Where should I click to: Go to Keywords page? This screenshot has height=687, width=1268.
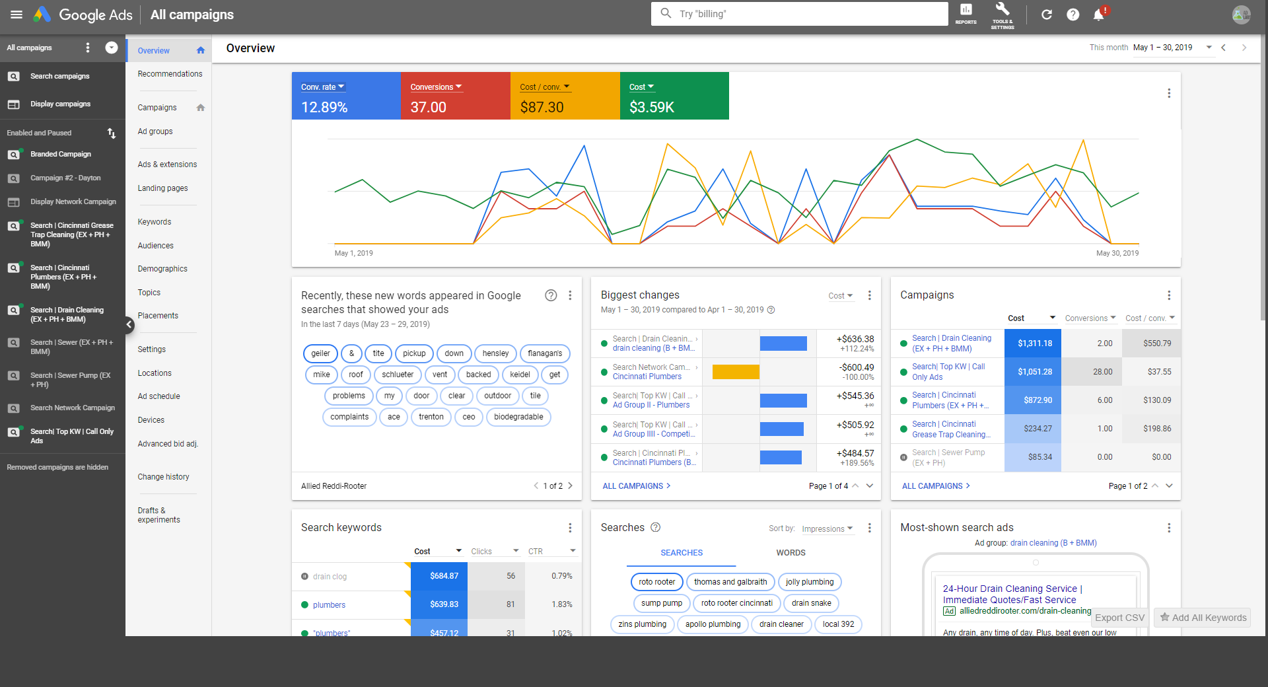[155, 222]
